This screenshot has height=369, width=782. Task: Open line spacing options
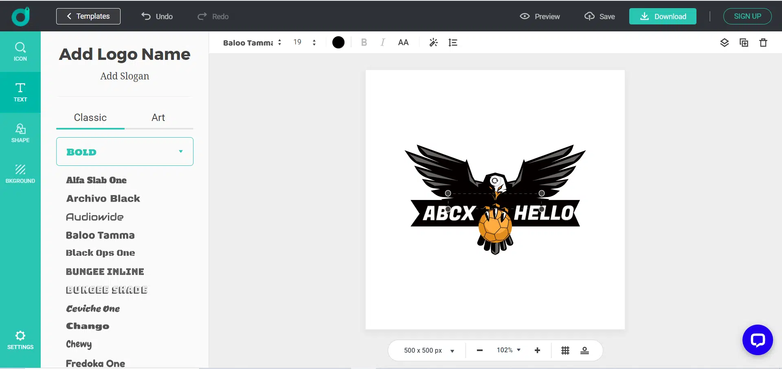pyautogui.click(x=453, y=42)
